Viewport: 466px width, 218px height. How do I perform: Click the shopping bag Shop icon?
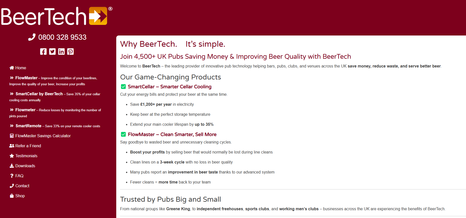coord(12,196)
